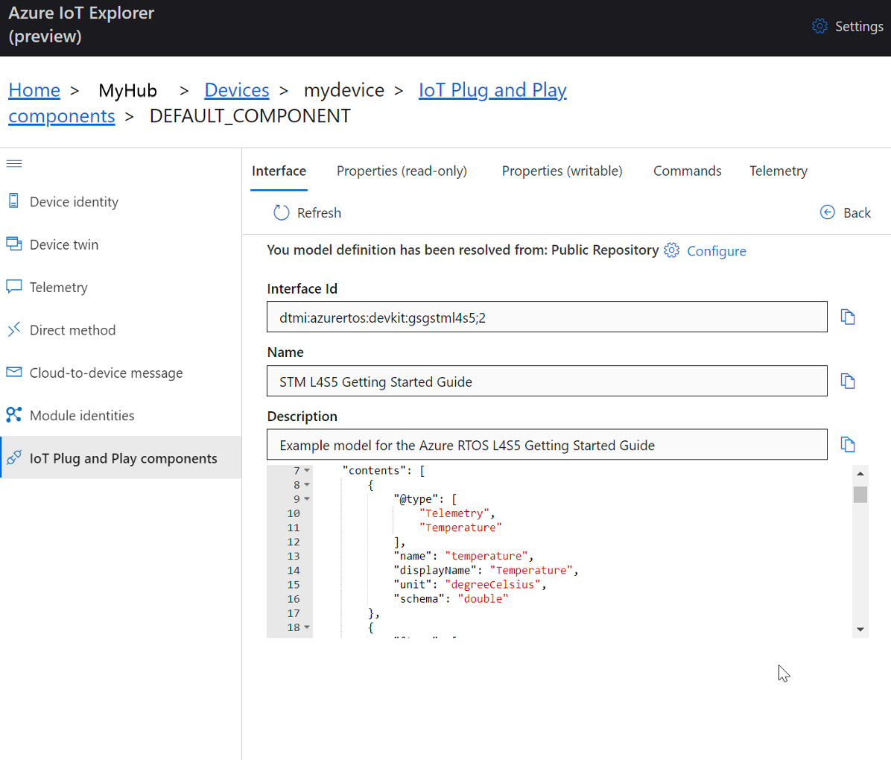The width and height of the screenshot is (891, 760).
Task: Collapse the sidebar with the hamburger icon
Action: [13, 163]
